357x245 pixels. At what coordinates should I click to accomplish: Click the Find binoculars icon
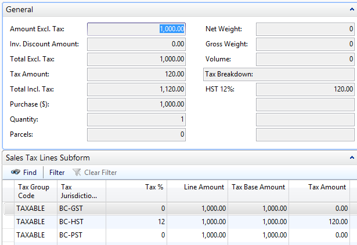(x=16, y=172)
